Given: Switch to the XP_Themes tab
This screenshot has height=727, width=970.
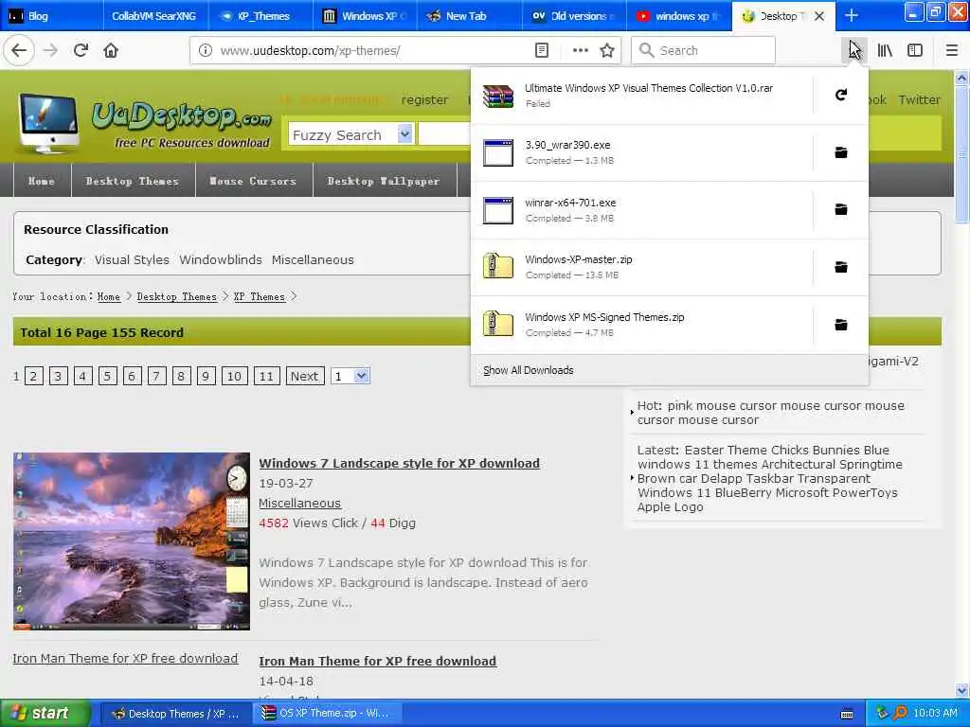Looking at the screenshot, I should click(x=260, y=16).
